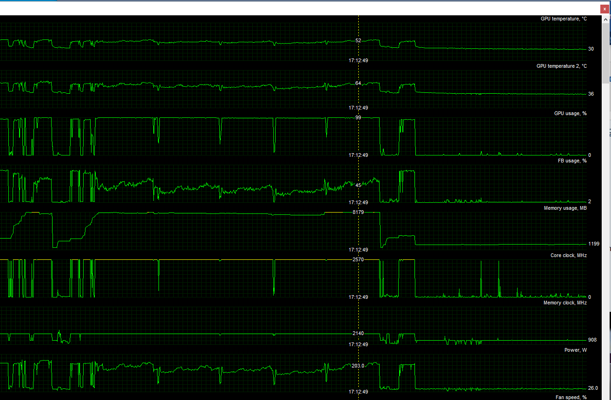
Task: Select the 'GPU temperature 2, °C' label
Action: [562, 66]
